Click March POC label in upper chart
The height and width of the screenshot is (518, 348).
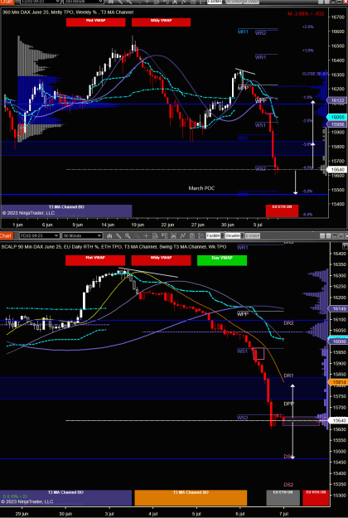point(201,188)
